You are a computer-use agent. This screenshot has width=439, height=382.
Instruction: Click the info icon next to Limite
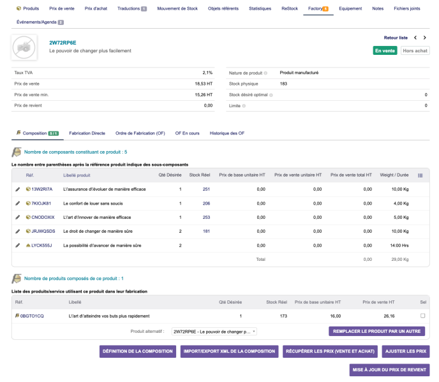[244, 106]
